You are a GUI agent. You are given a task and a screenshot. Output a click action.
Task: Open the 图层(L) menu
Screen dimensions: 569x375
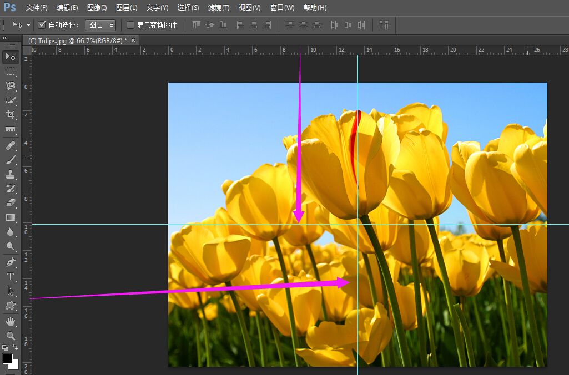[127, 8]
